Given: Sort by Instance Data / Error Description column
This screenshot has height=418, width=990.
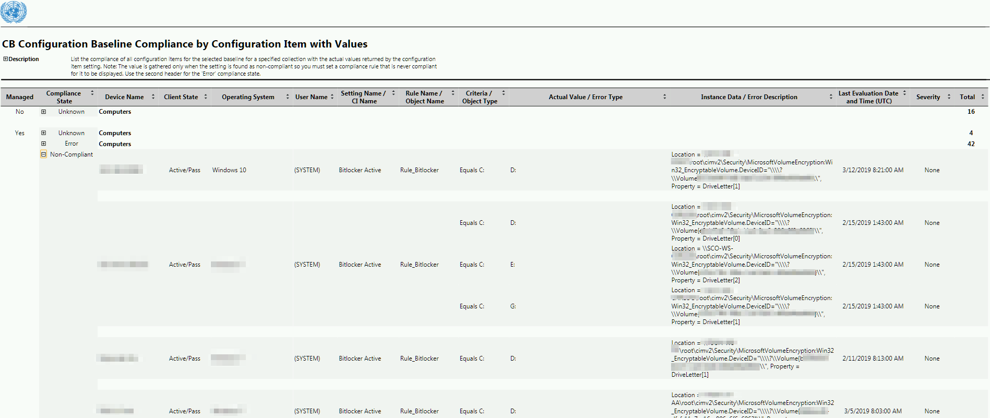Looking at the screenshot, I should 831,97.
